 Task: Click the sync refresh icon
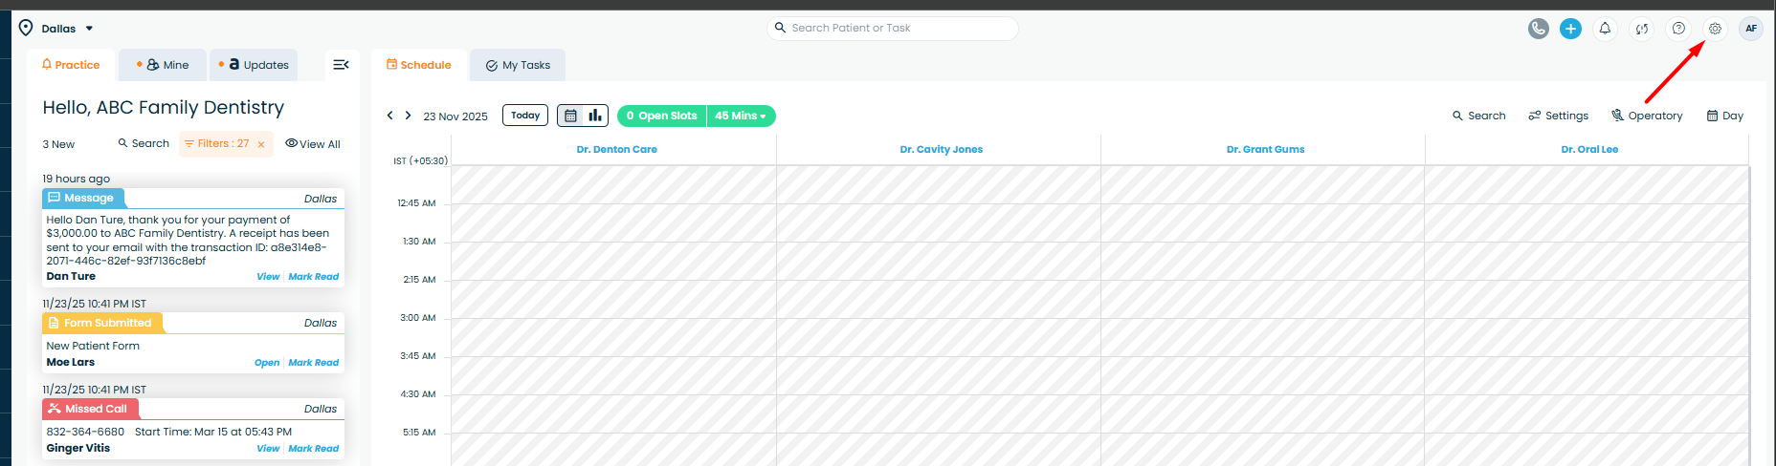(1641, 29)
